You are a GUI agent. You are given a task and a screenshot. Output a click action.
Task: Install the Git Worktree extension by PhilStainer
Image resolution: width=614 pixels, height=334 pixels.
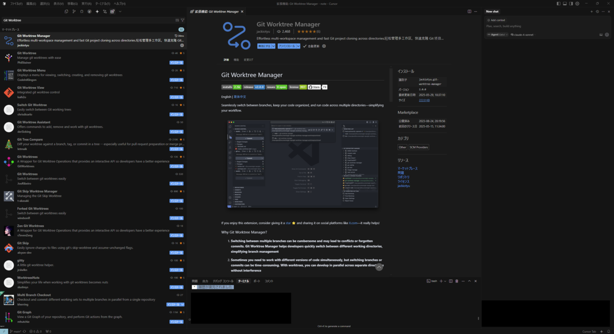[177, 62]
